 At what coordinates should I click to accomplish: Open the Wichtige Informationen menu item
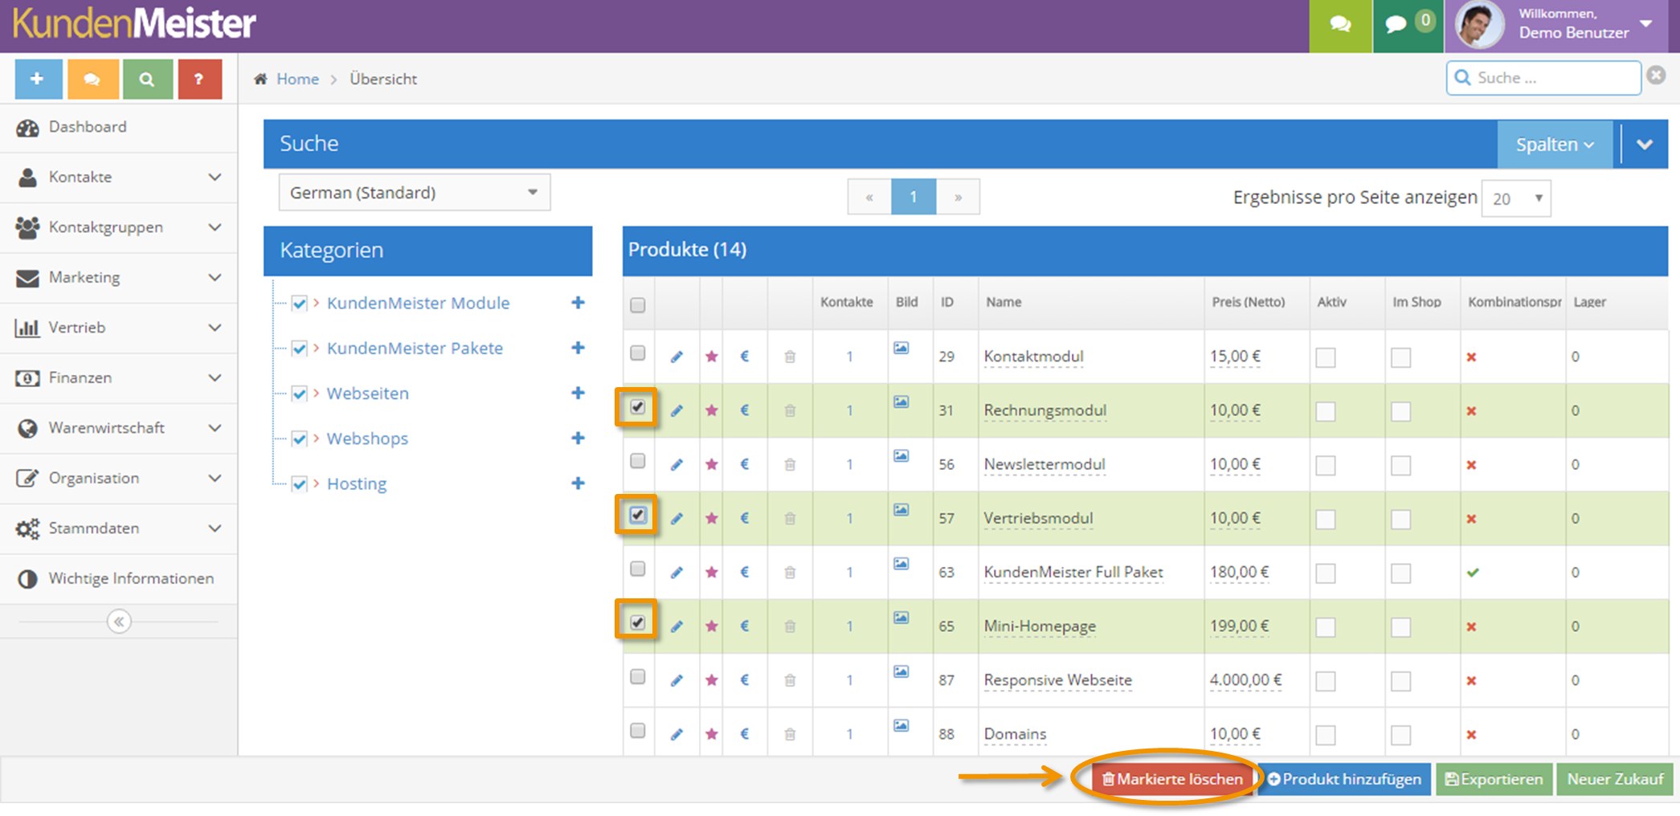pos(119,578)
